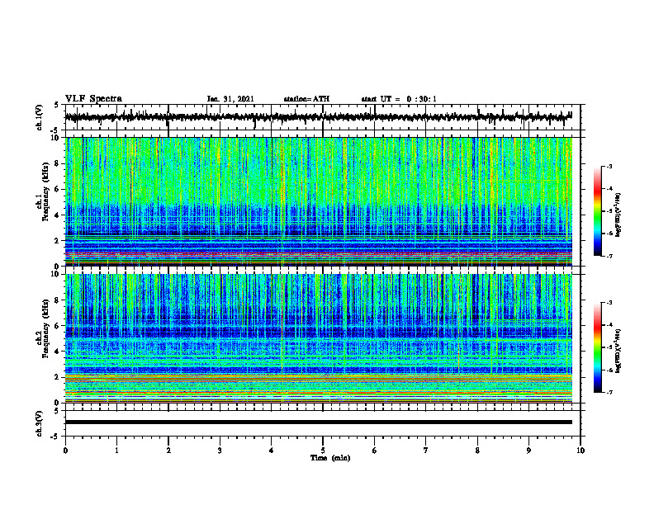
Task: Select the ch.1 colorbar log(PSD) unit label
Action: (618, 215)
